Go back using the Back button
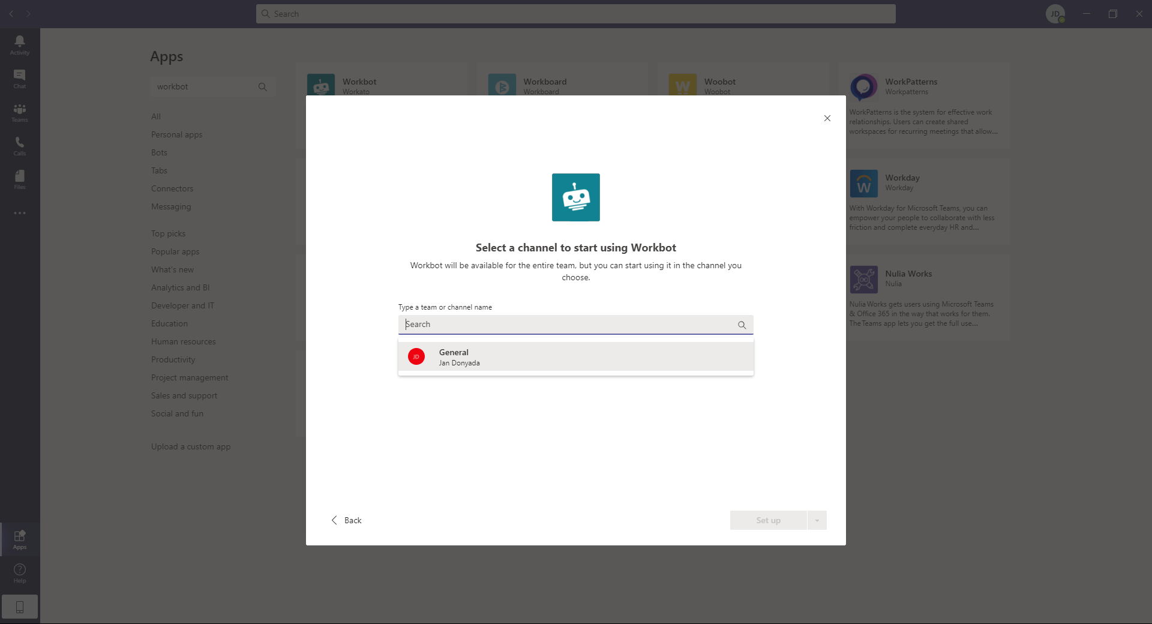1152x624 pixels. [x=347, y=520]
